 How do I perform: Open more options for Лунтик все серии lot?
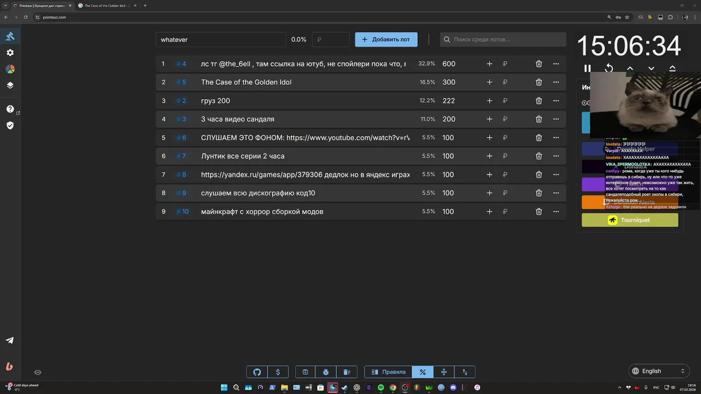pyautogui.click(x=556, y=156)
